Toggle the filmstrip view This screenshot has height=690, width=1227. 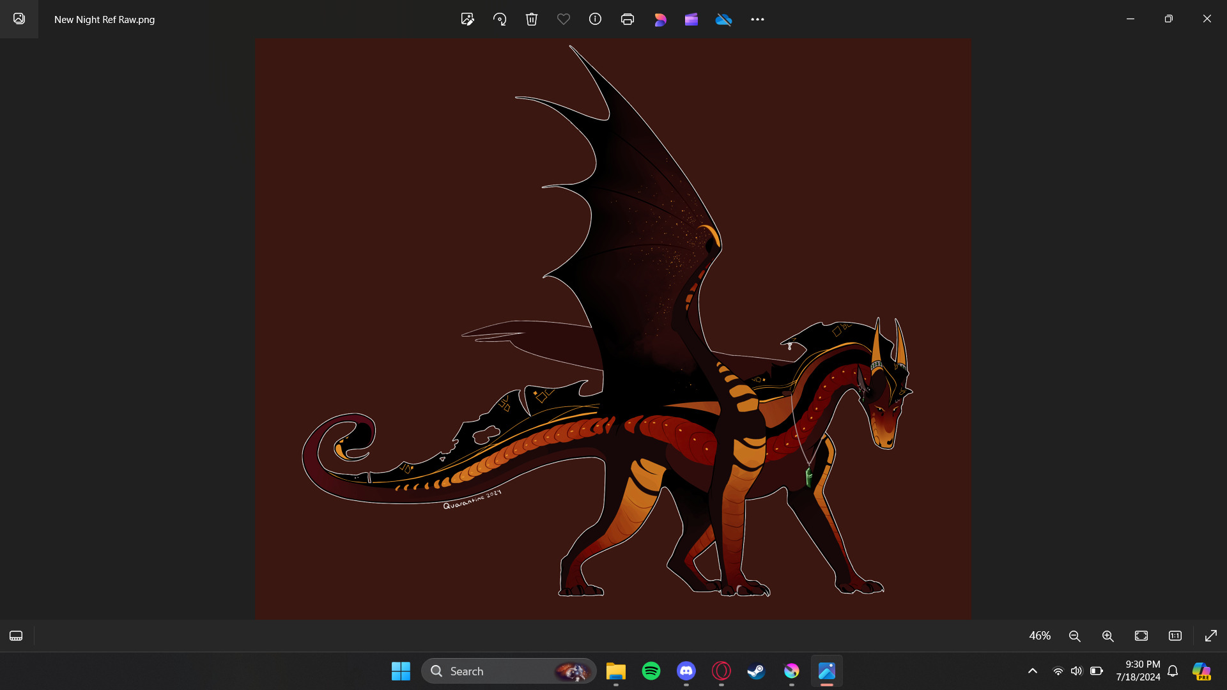tap(16, 636)
